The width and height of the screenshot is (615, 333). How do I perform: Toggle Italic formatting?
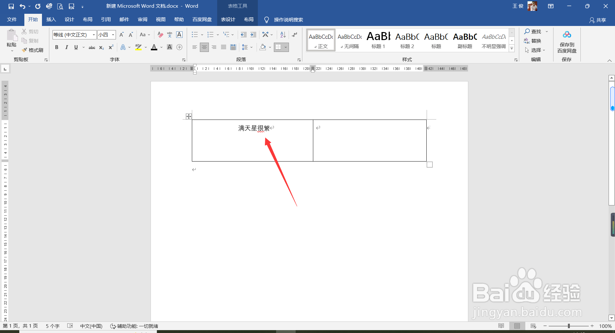(66, 47)
